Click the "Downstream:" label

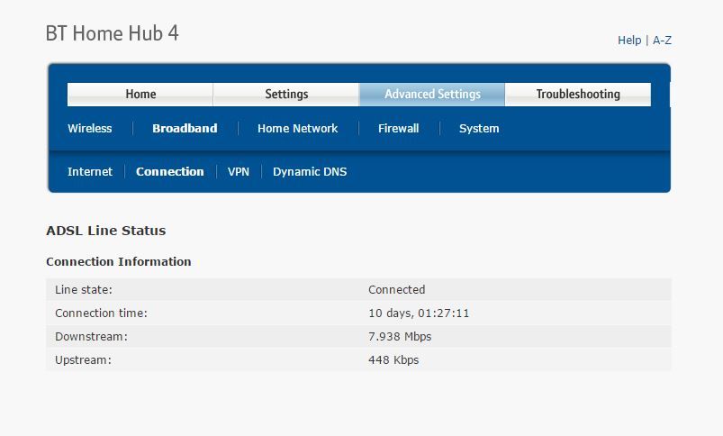tap(91, 337)
